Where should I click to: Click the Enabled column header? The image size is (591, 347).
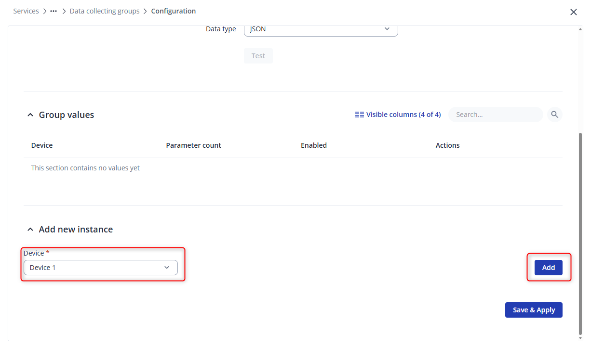[314, 145]
